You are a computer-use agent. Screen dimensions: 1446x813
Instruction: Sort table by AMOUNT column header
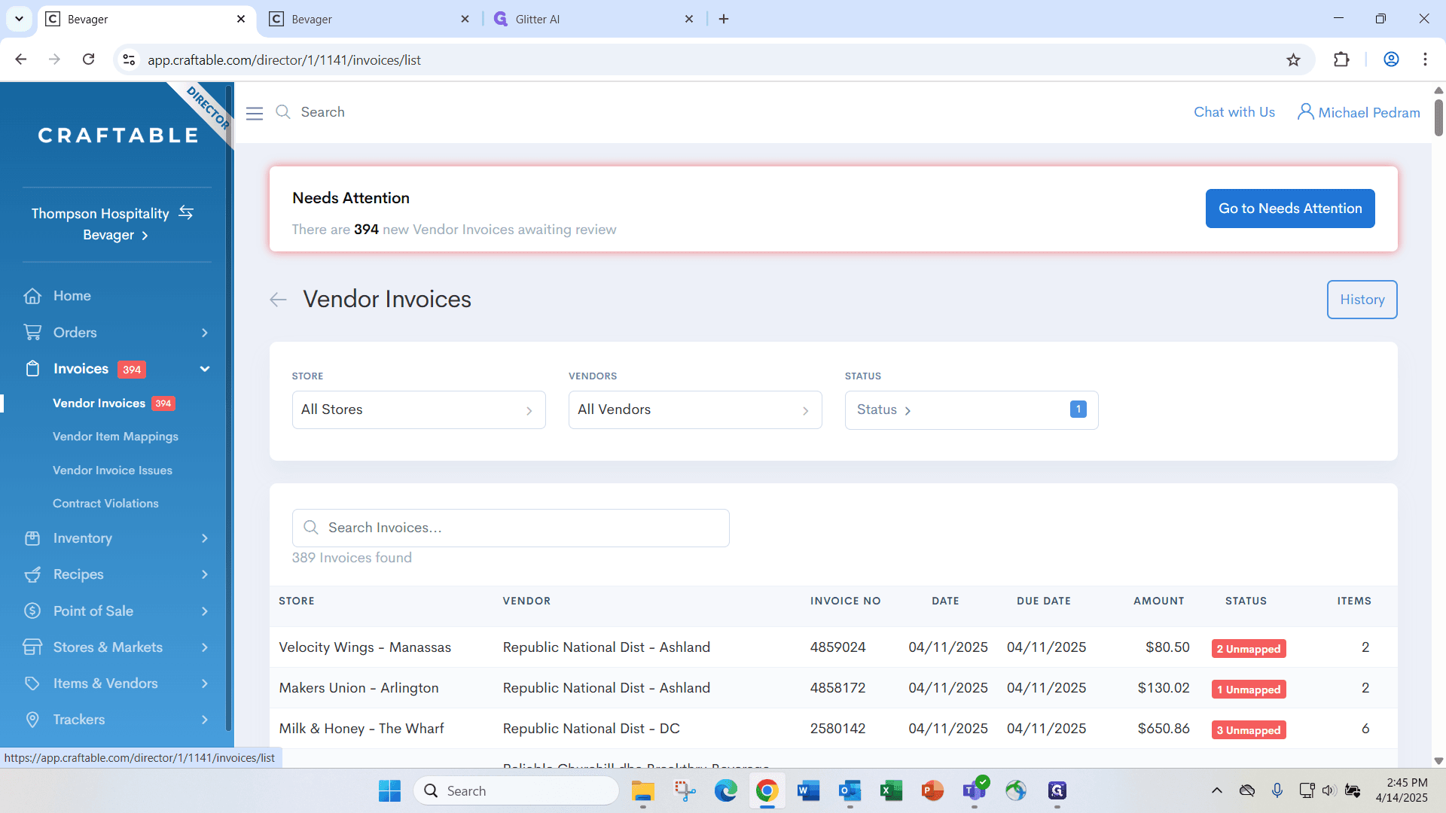tap(1158, 601)
